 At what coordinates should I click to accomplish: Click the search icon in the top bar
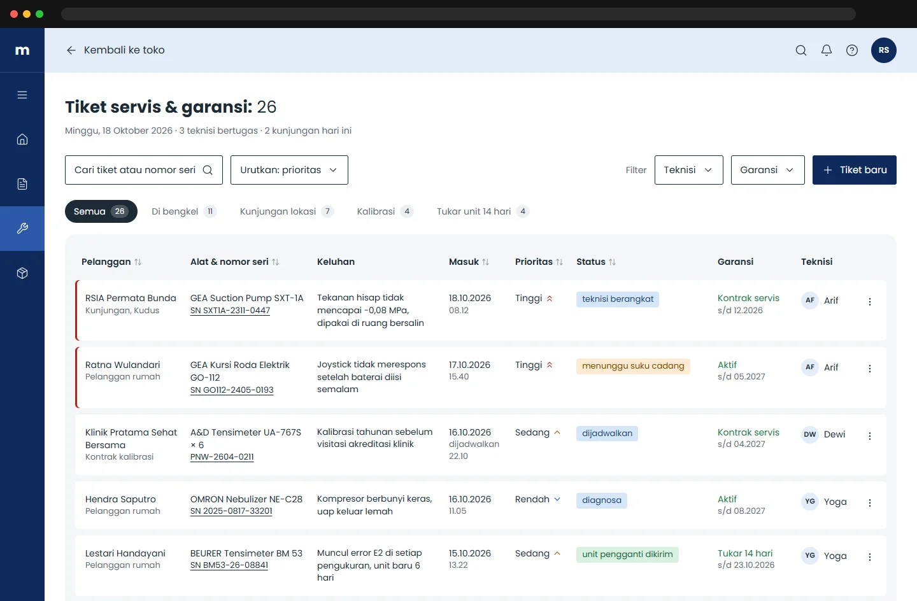point(801,50)
